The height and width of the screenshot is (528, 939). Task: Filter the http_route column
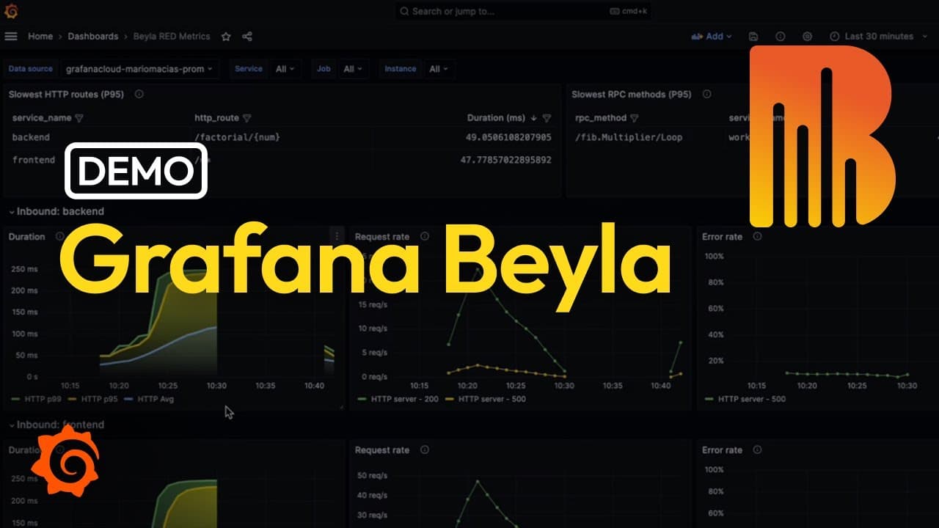pos(247,118)
